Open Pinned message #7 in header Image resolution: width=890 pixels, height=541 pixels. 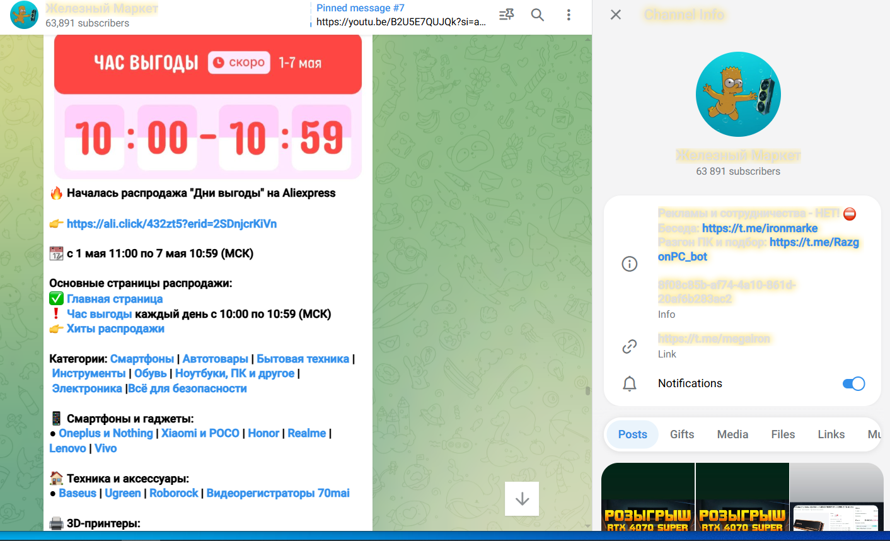[401, 15]
